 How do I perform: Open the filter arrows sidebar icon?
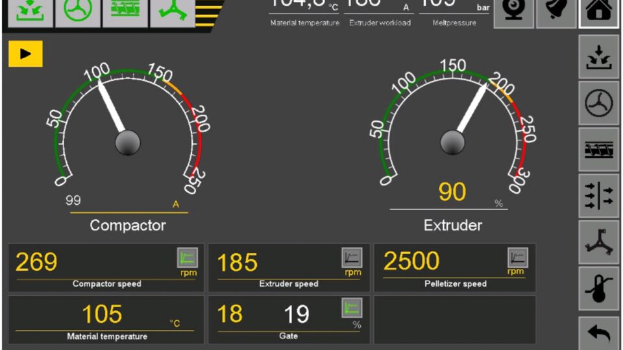click(x=598, y=196)
